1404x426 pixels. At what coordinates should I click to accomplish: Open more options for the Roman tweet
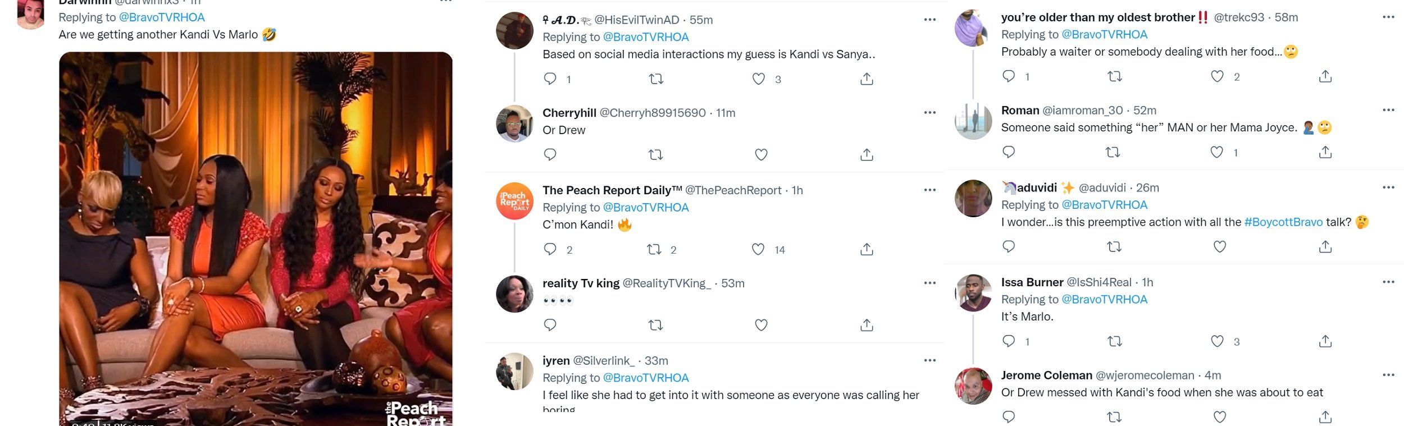tap(1388, 110)
